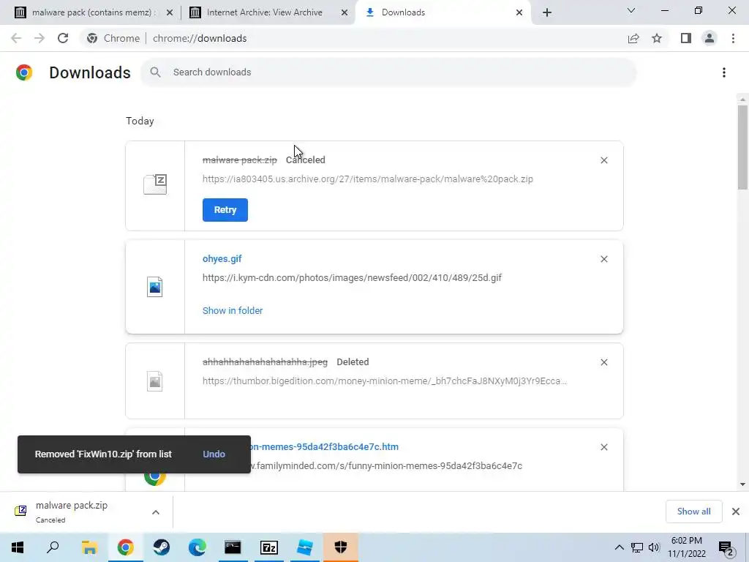The width and height of the screenshot is (749, 562).
Task: Click the deleted jpeg file icon
Action: [155, 381]
